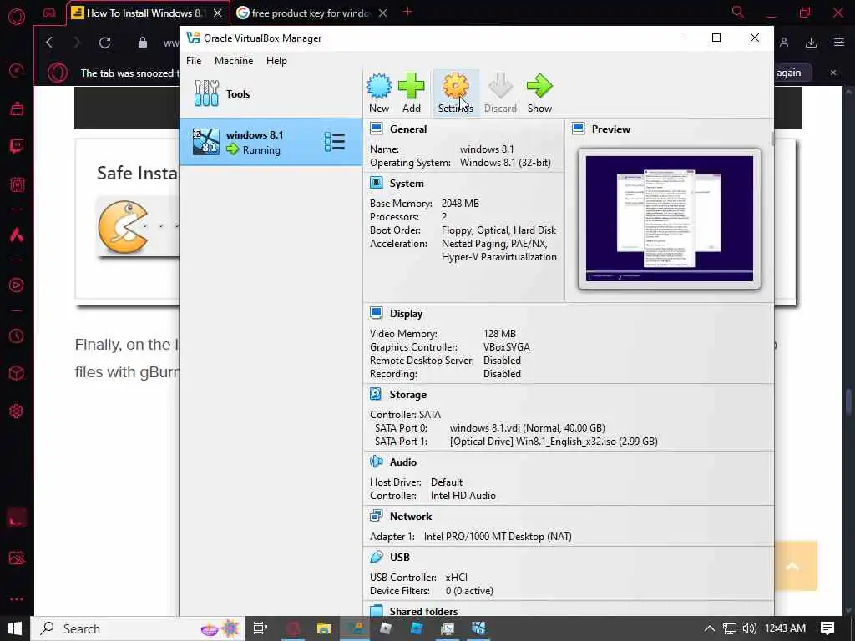Screen dimensions: 855x641
Task: Open the sidebar settings gear icon
Action: click(x=17, y=411)
